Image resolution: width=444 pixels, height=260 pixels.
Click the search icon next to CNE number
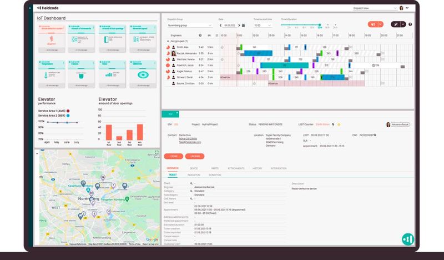click(x=375, y=135)
